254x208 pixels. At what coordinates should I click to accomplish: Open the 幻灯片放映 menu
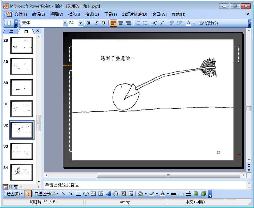[x=134, y=14]
